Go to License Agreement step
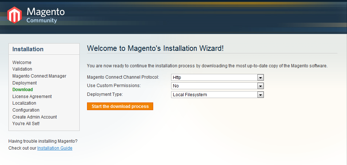Screen dimensions: 347x165 [x=32, y=96]
